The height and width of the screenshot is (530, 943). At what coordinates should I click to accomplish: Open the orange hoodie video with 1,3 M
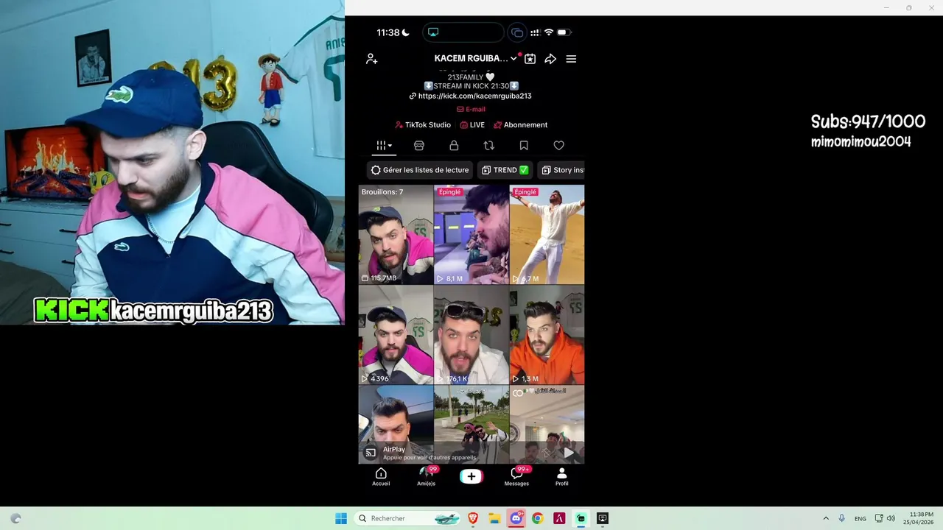pyautogui.click(x=547, y=335)
